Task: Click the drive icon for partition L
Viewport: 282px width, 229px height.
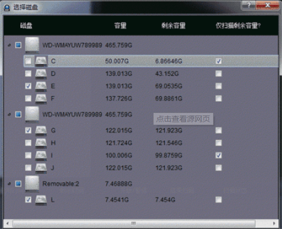Action: [41, 199]
